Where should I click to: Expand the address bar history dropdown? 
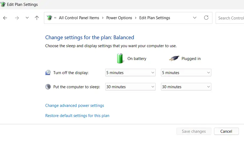pos(195,18)
